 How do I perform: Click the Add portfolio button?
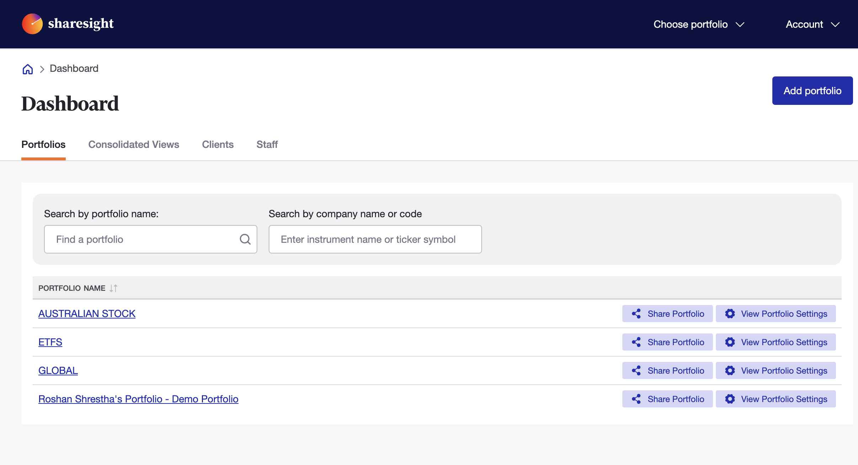pyautogui.click(x=812, y=90)
